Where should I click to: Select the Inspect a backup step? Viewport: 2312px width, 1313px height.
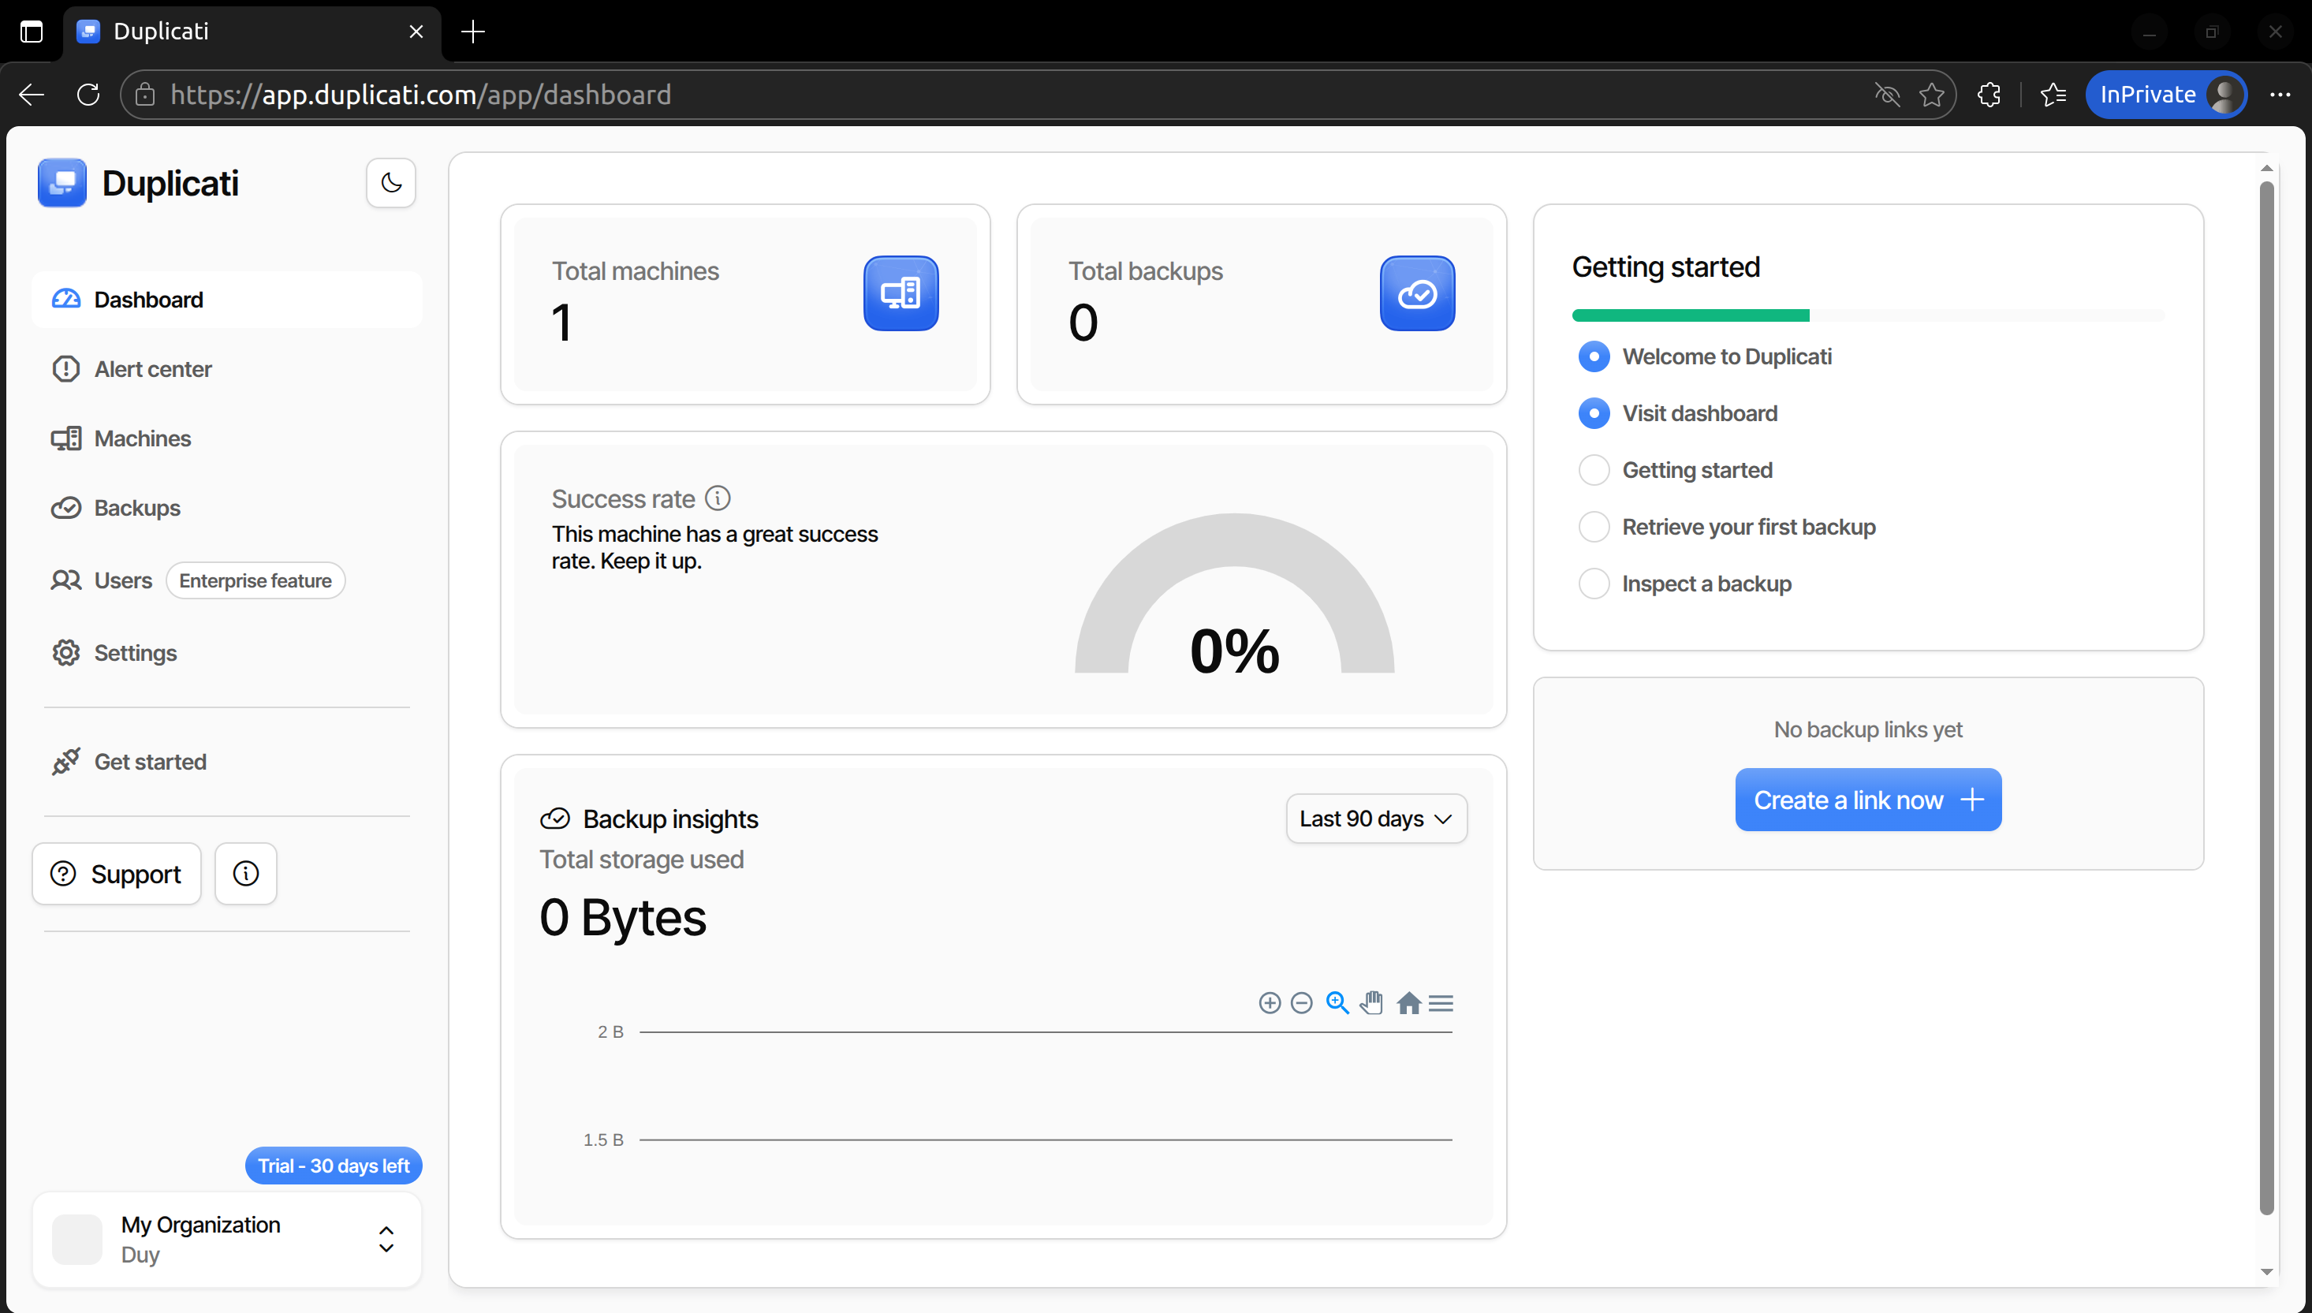1594,584
